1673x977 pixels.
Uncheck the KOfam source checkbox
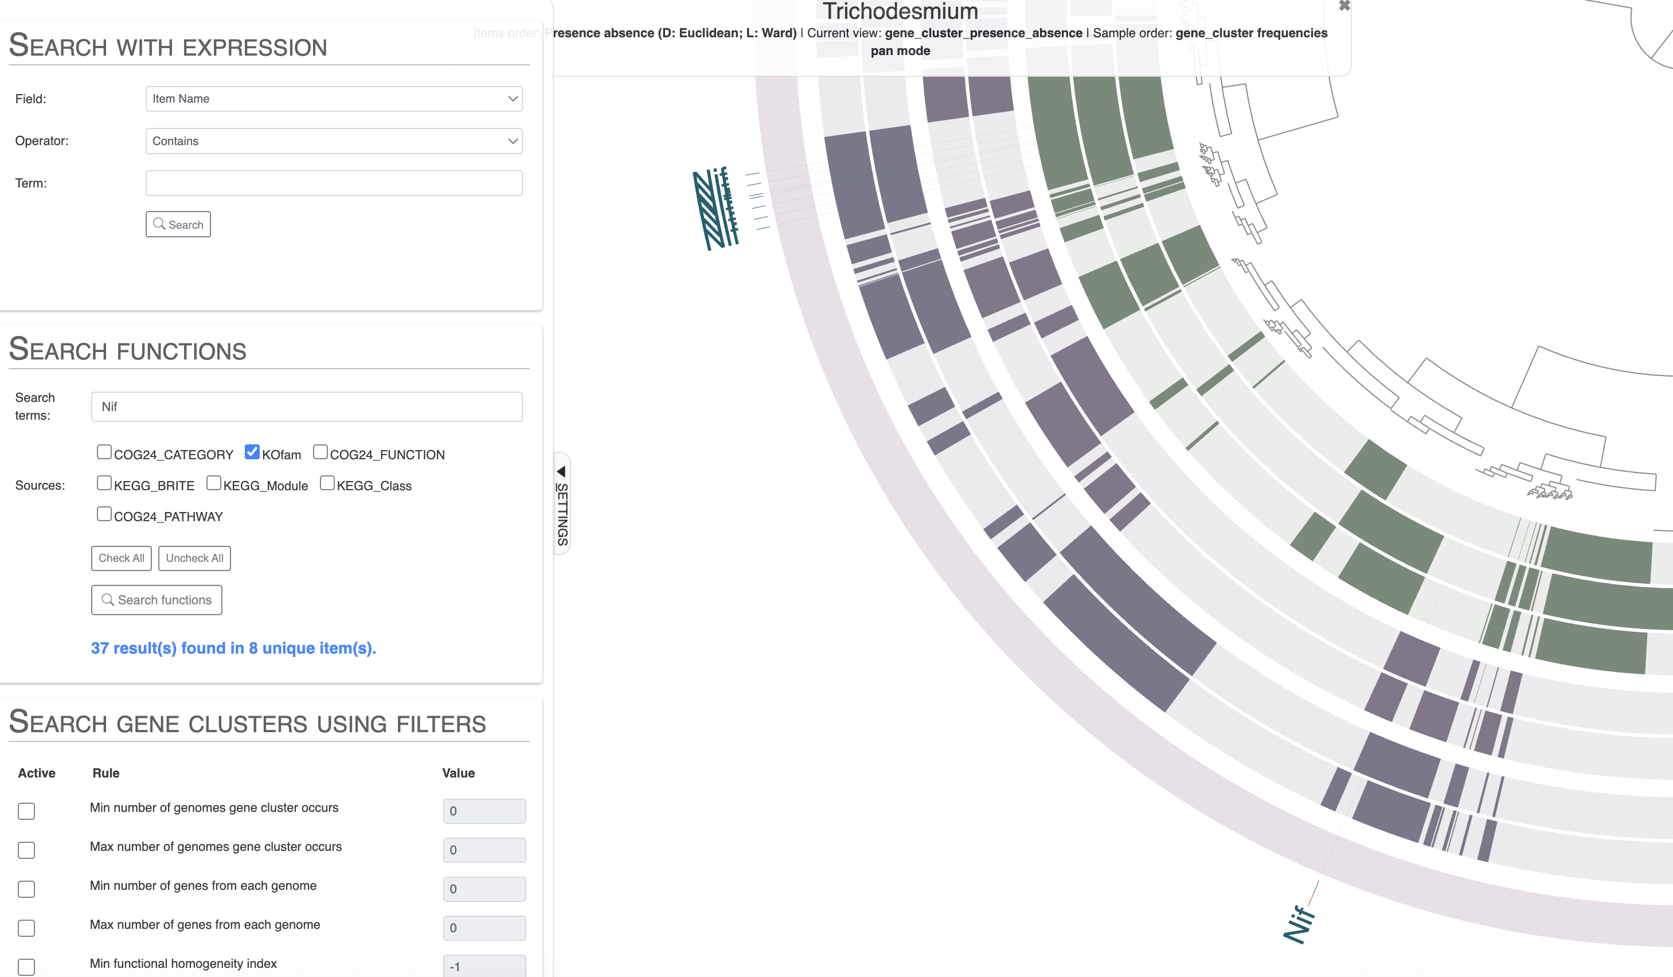pos(252,452)
